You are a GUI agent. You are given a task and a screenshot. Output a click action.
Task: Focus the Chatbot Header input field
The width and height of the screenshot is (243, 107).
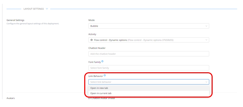tap(149, 54)
